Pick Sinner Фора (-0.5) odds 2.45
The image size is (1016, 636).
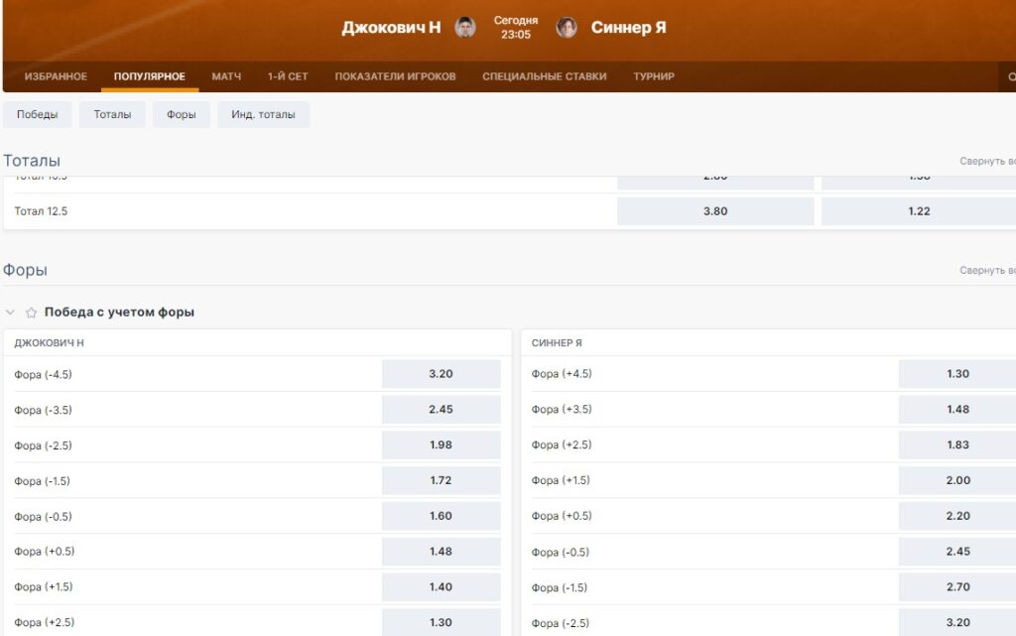957,551
